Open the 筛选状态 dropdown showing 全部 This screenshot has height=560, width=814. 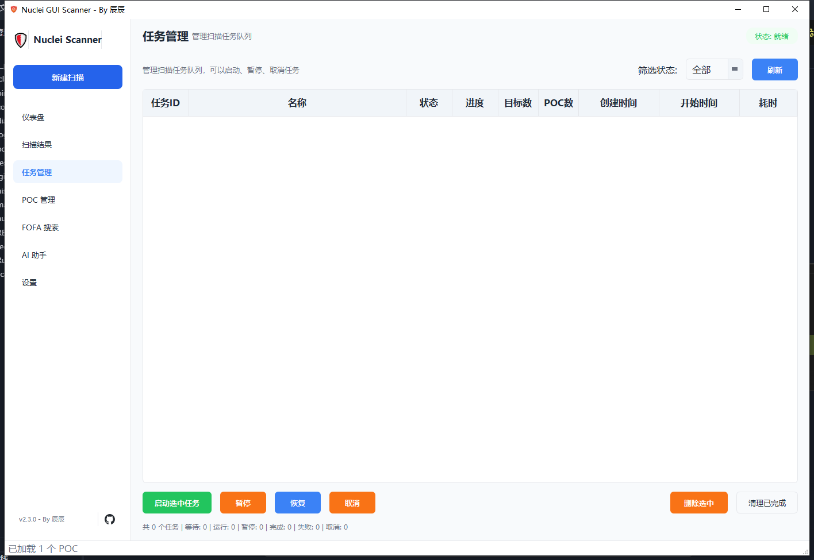(705, 69)
